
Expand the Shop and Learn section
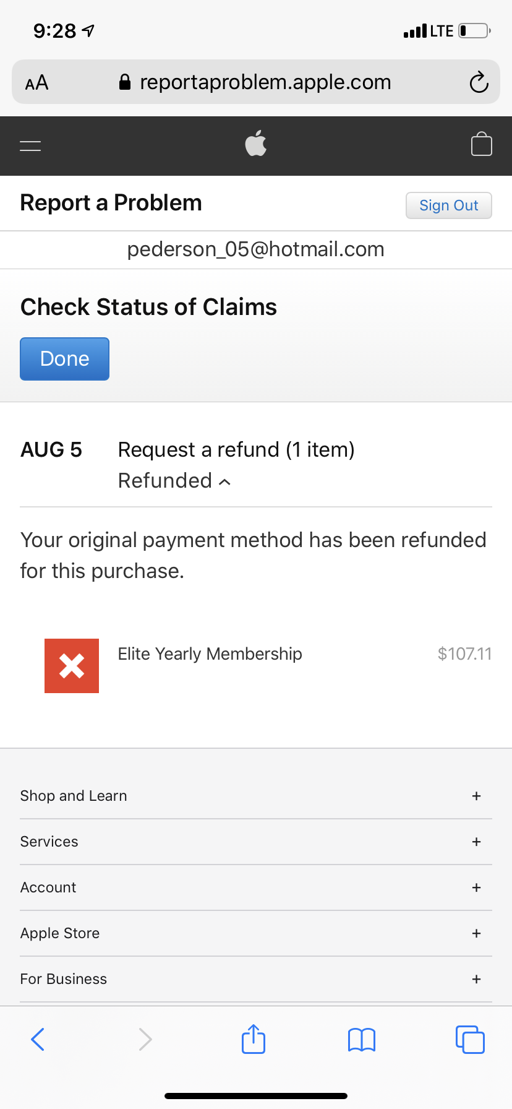tap(476, 796)
